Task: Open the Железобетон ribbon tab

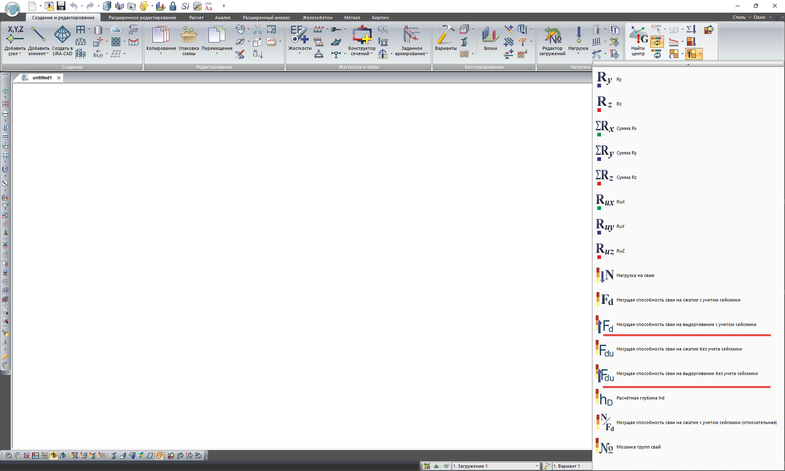Action: 317,18
